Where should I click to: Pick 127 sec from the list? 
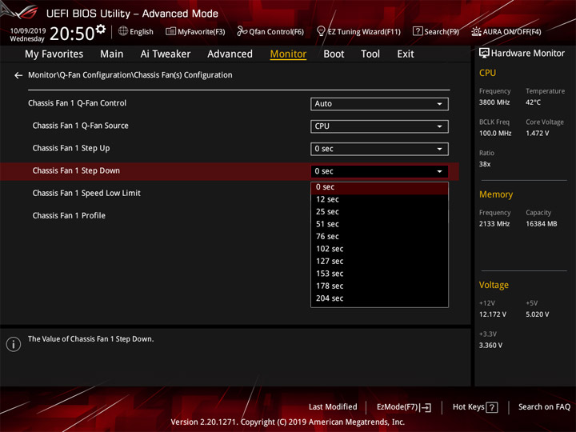(379, 262)
